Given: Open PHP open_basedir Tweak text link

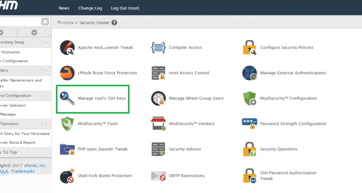Looking at the screenshot, I should point(103,149).
